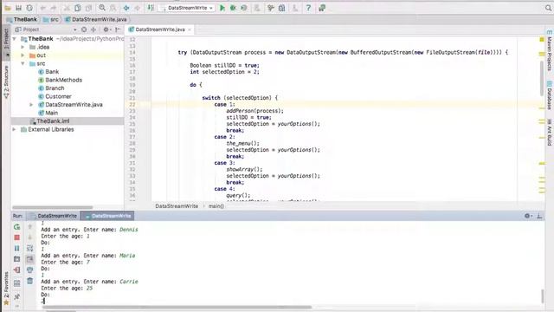
Task: Open a file via toolbar folder icon
Action: point(8,8)
